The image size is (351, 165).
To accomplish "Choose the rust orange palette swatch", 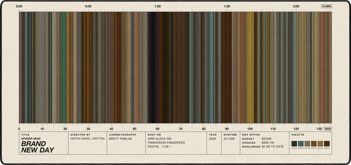I will [314, 144].
